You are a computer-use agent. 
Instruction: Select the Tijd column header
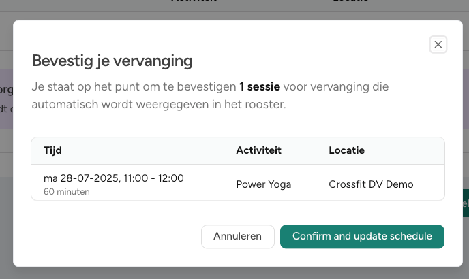52,150
